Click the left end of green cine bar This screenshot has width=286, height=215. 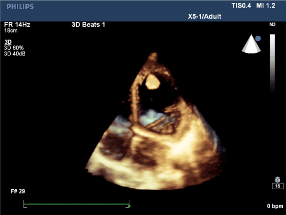[x=24, y=205]
